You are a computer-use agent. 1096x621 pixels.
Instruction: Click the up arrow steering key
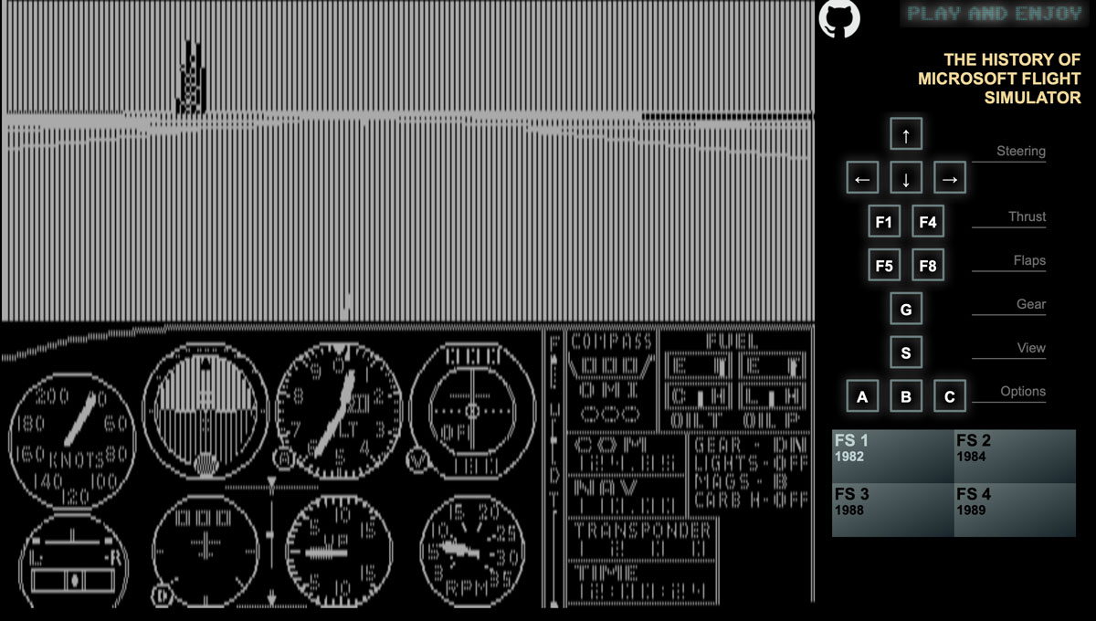(906, 134)
